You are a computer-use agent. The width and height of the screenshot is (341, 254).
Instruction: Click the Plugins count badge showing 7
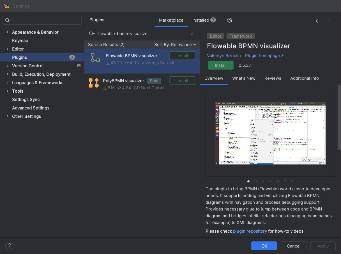[x=72, y=57]
